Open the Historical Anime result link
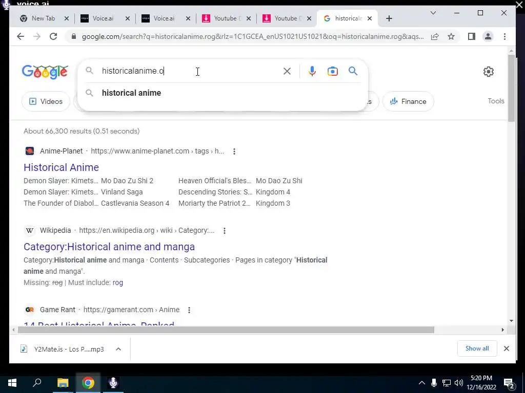 (x=62, y=167)
